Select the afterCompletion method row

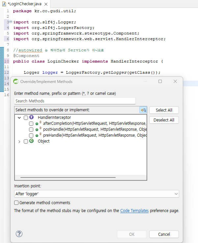click(x=95, y=123)
